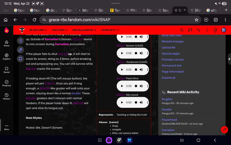231x145 pixels.
Task: Open Jumpscare (LOUD) player options dots
Action: tap(147, 70)
